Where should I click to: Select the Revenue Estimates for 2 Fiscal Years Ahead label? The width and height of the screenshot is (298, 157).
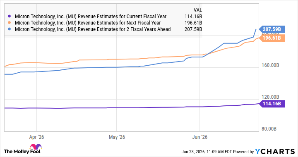tap(93, 29)
